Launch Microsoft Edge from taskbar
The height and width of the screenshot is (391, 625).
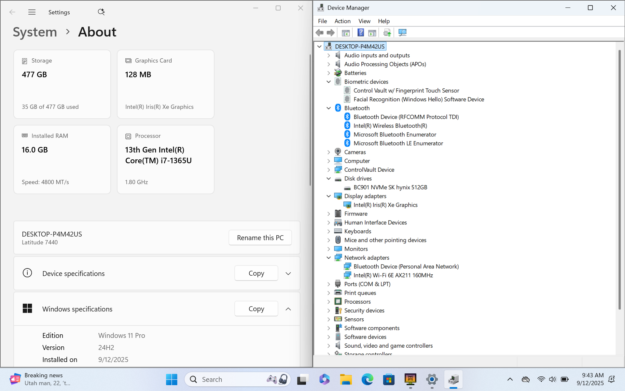point(368,379)
